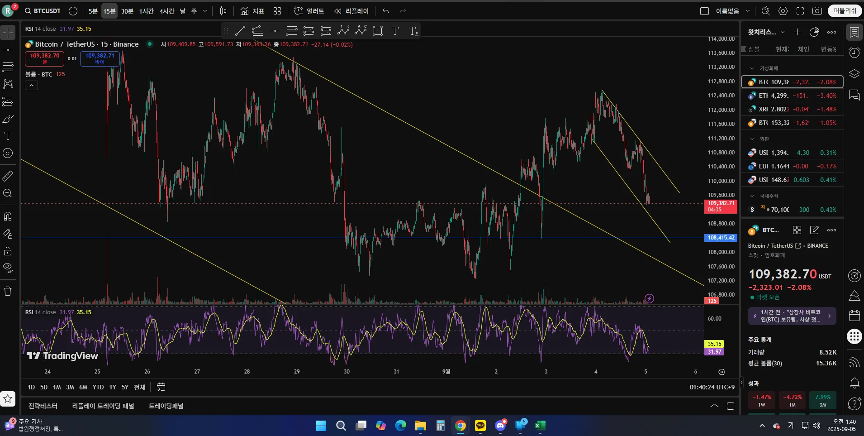Expand the timeframe interval dropdown chevron
Image resolution: width=864 pixels, height=436 pixels.
click(x=205, y=11)
